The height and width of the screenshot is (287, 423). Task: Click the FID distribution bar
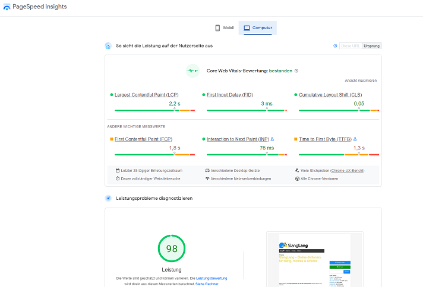point(247,110)
